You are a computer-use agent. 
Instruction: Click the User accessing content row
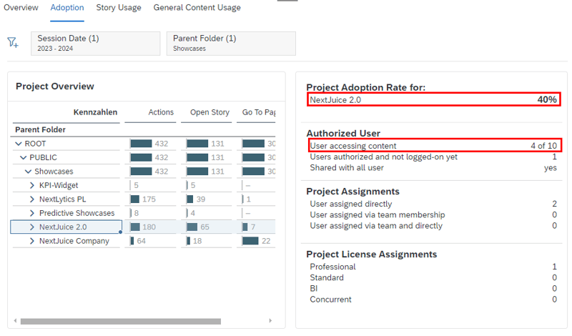coord(433,146)
